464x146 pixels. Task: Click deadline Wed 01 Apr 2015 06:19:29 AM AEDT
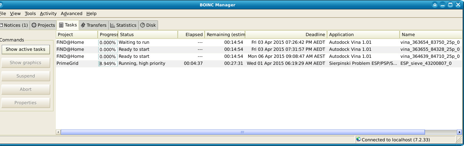point(286,63)
